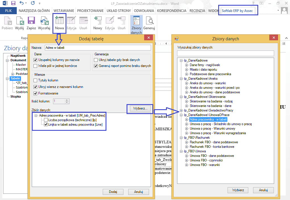Select Nagłówek in left tree
Image resolution: width=290 pixels, height=200 pixels.
[x=18, y=56]
